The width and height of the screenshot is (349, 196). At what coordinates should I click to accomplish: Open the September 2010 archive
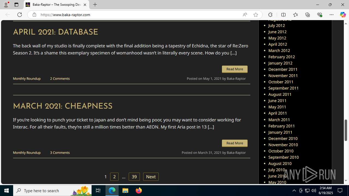[x=283, y=157]
